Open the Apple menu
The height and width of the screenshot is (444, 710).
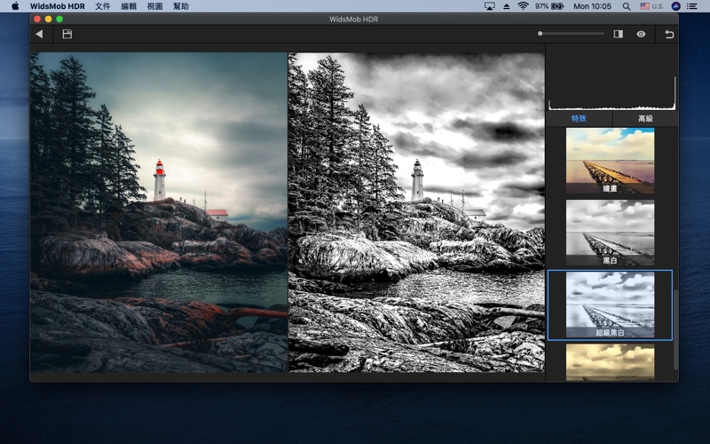pyautogui.click(x=15, y=6)
